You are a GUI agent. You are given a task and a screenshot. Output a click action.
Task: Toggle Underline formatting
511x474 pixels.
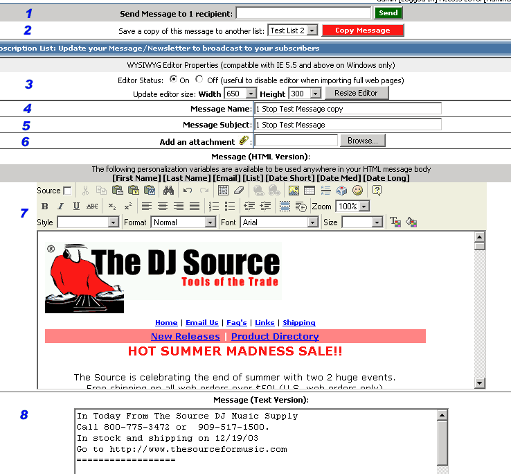pyautogui.click(x=76, y=207)
